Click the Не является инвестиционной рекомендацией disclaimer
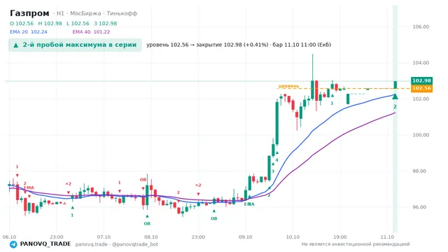Image resolution: width=448 pixels, height=252 pixels. pos(356,244)
